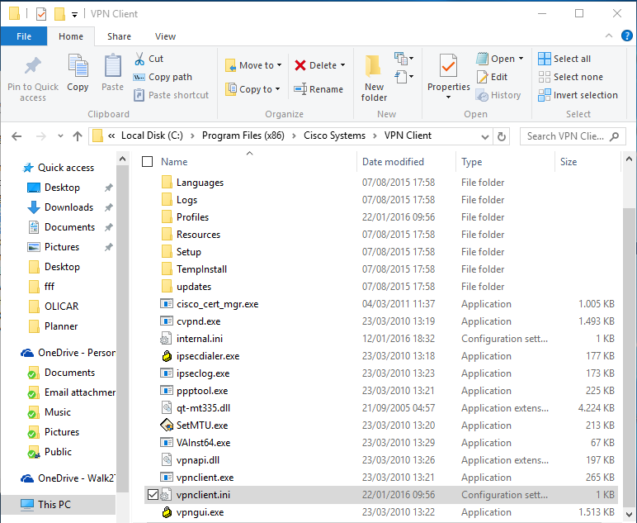
Task: Click Properties icon in title bar quick access
Action: (x=41, y=14)
